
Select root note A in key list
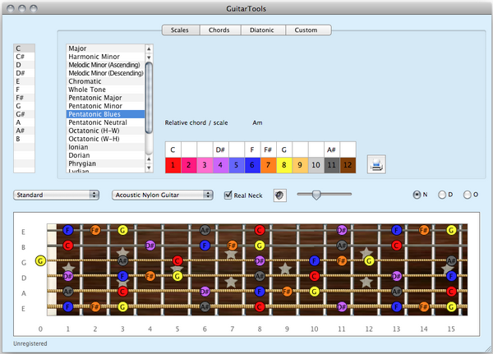pyautogui.click(x=24, y=122)
